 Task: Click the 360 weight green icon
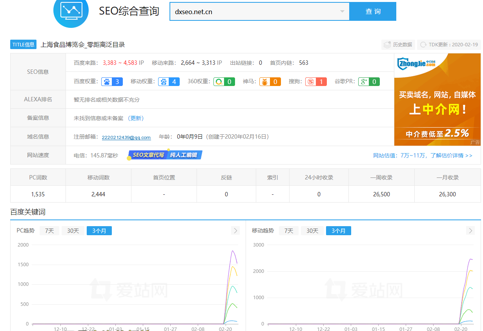(219, 82)
